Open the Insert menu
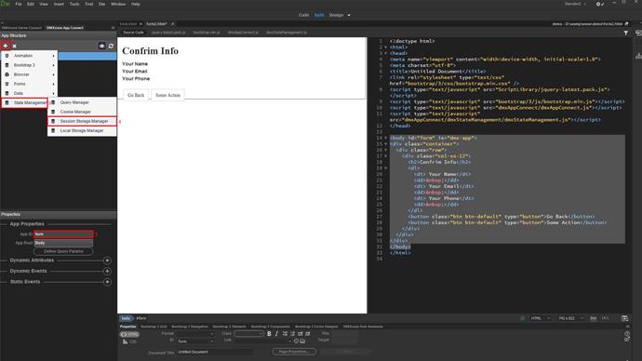This screenshot has height=361, width=642. [x=59, y=4]
